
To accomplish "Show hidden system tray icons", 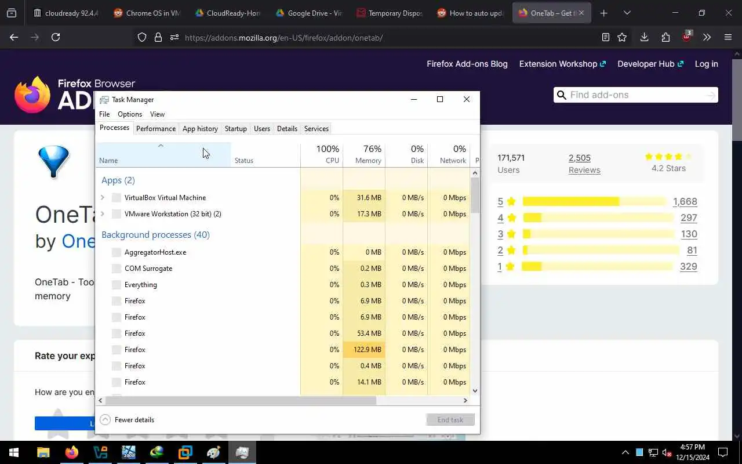I will pos(625,452).
